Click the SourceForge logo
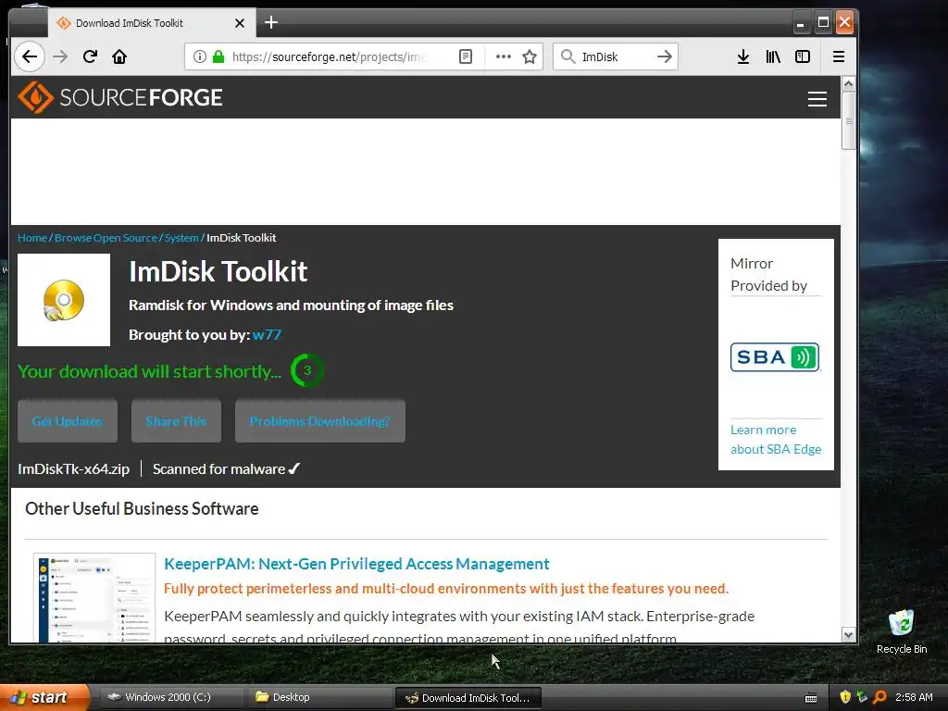 pyautogui.click(x=120, y=97)
